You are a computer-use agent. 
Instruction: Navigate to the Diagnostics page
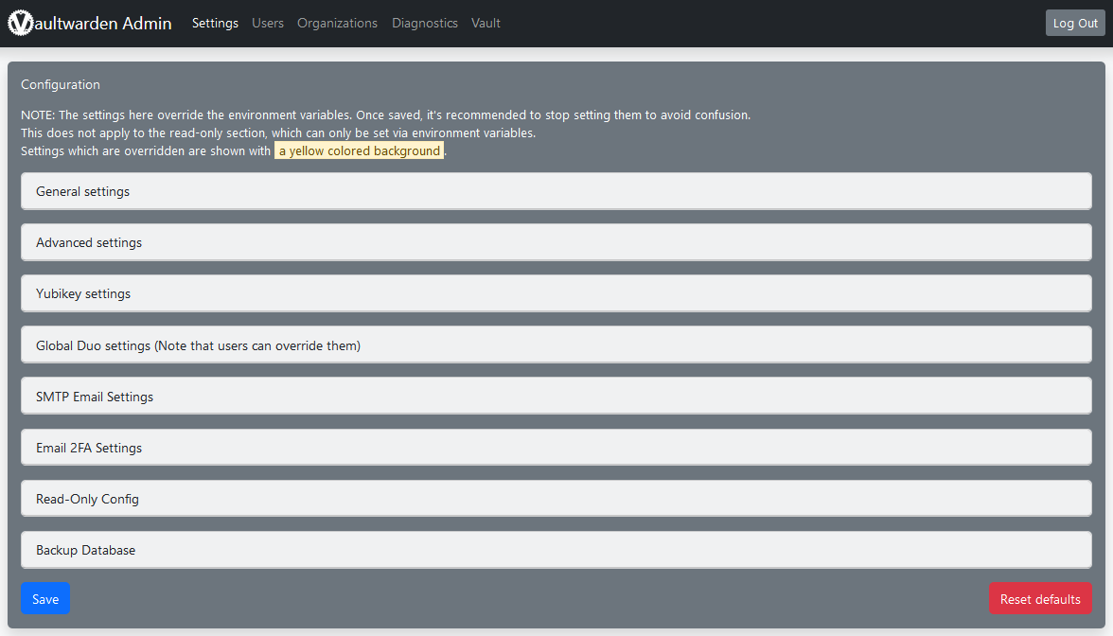click(424, 23)
